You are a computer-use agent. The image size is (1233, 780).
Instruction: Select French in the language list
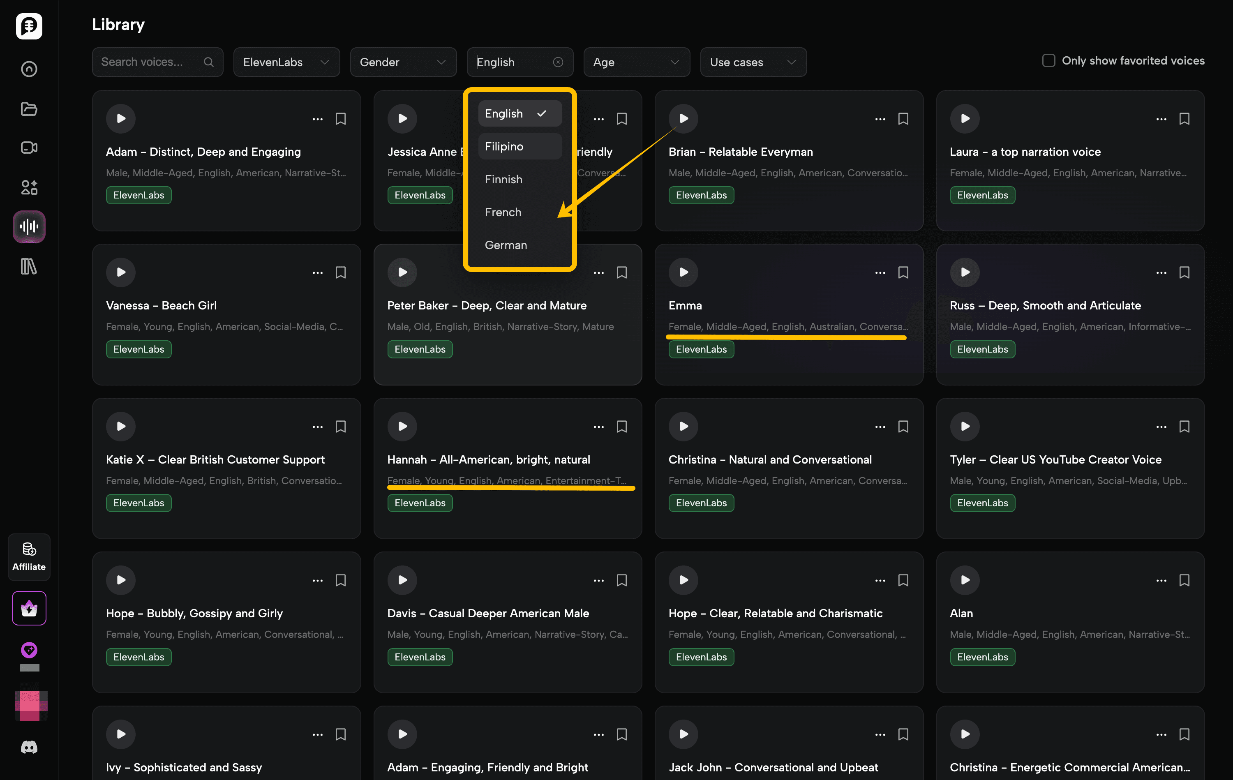pyautogui.click(x=520, y=212)
